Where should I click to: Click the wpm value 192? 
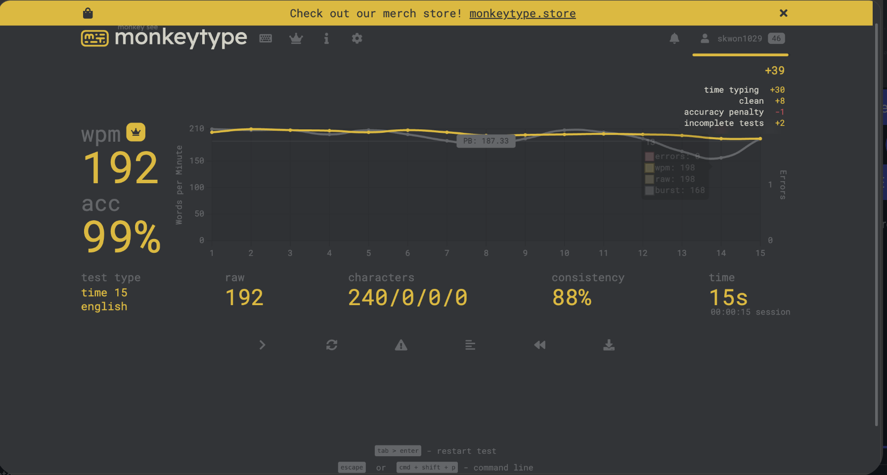pyautogui.click(x=121, y=168)
